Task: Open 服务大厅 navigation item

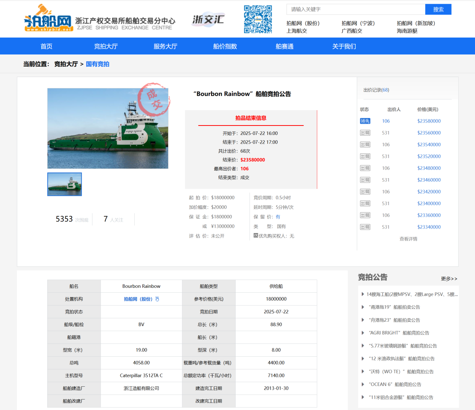Action: [165, 46]
